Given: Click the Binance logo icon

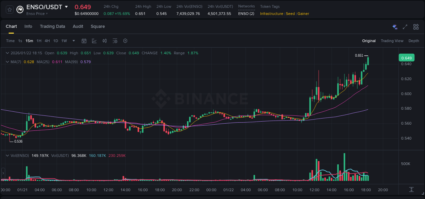Looking at the screenshot, I should click(19, 9).
